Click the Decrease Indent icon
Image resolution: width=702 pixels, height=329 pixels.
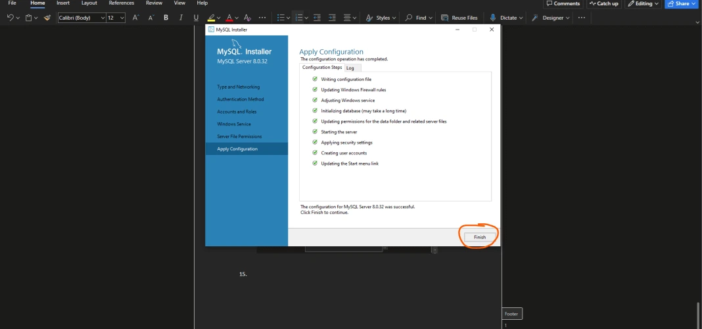[317, 18]
